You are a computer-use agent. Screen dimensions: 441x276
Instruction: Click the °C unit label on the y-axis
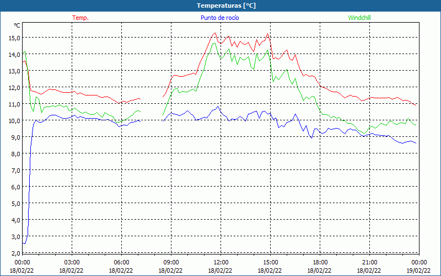[x=17, y=25]
